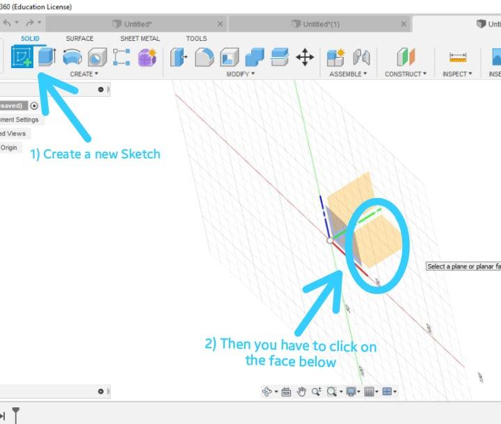The width and height of the screenshot is (501, 424).
Task: Collapse the browser panel using its dot
Action: click(x=101, y=90)
